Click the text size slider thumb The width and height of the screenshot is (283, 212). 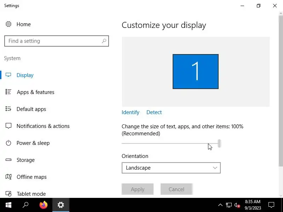pyautogui.click(x=219, y=143)
